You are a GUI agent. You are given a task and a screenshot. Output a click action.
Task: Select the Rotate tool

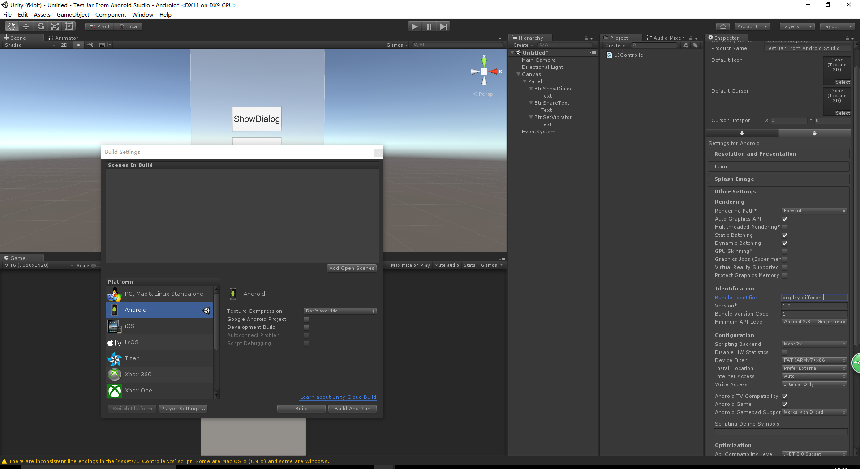(40, 26)
